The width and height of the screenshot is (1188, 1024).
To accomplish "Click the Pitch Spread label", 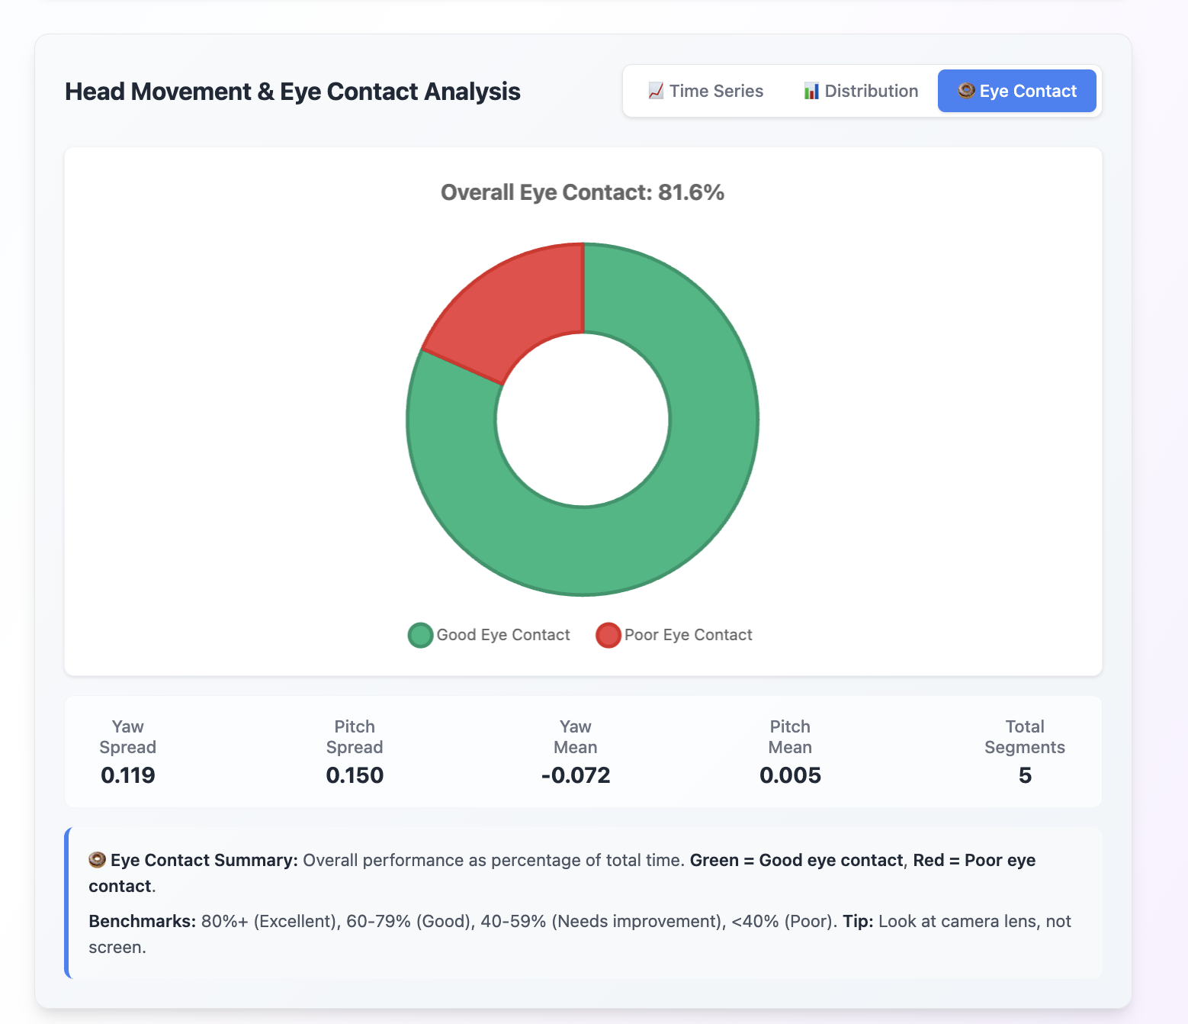I will coord(355,737).
